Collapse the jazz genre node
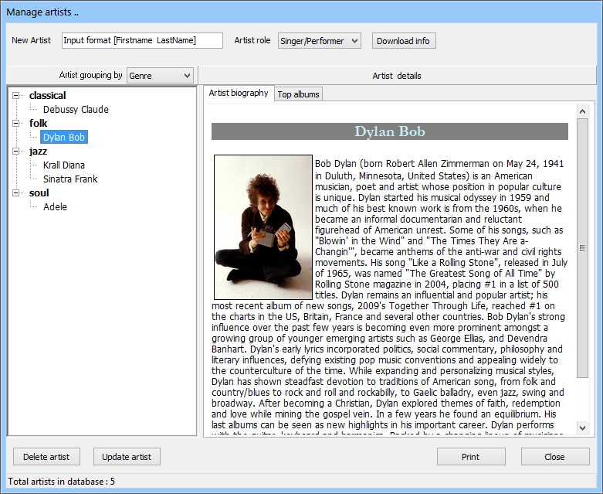603x494 pixels. coord(15,152)
